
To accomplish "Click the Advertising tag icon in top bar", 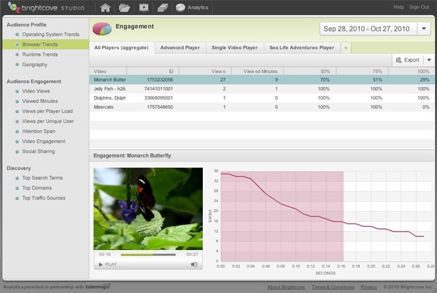I will click(x=163, y=7).
